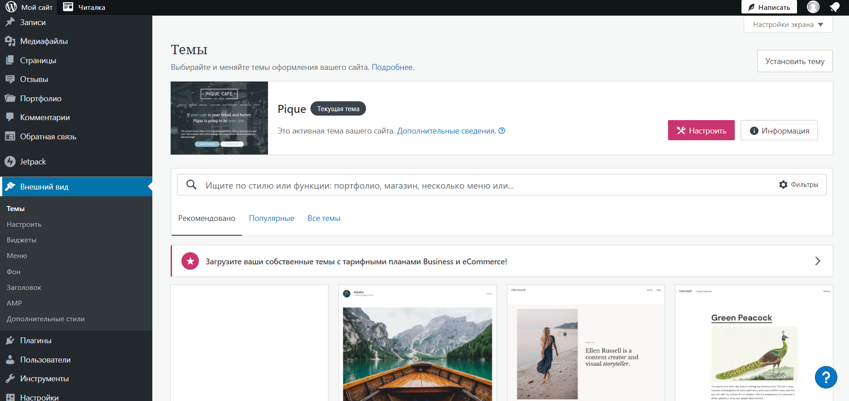
Task: Open Настроить submenu item in sidebar
Action: point(24,224)
